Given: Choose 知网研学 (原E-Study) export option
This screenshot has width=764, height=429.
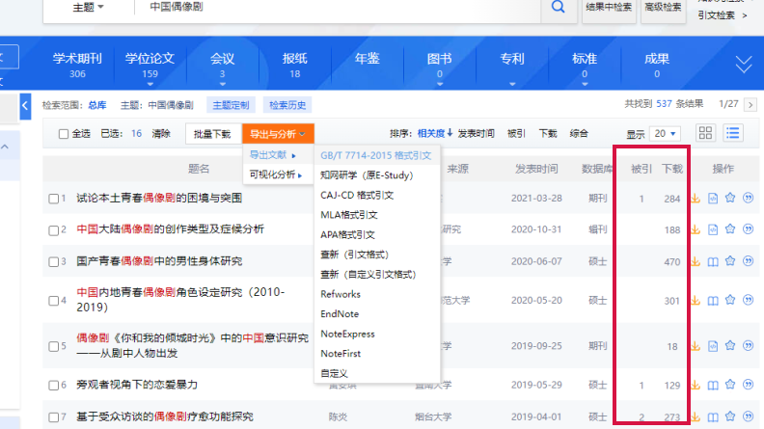Looking at the screenshot, I should click(x=367, y=175).
